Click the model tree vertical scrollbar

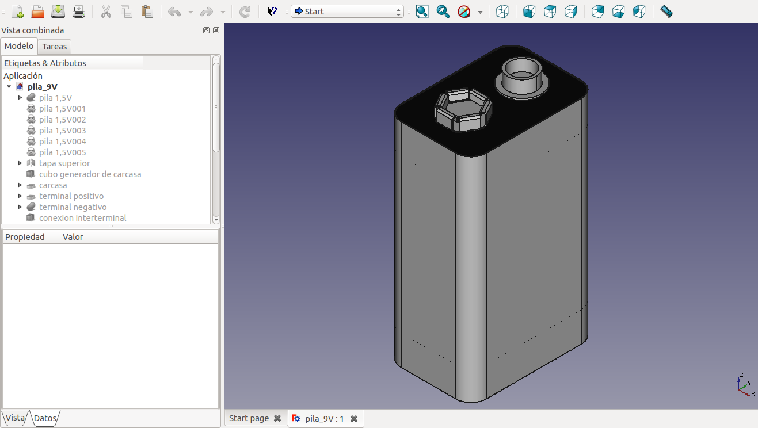click(216, 106)
